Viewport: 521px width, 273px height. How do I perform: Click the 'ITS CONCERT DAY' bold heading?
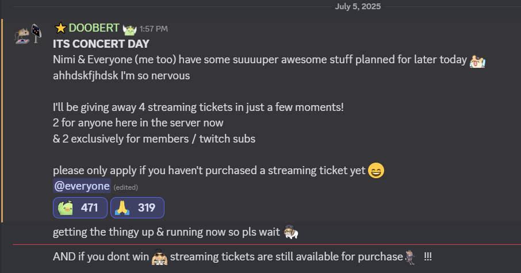(101, 44)
